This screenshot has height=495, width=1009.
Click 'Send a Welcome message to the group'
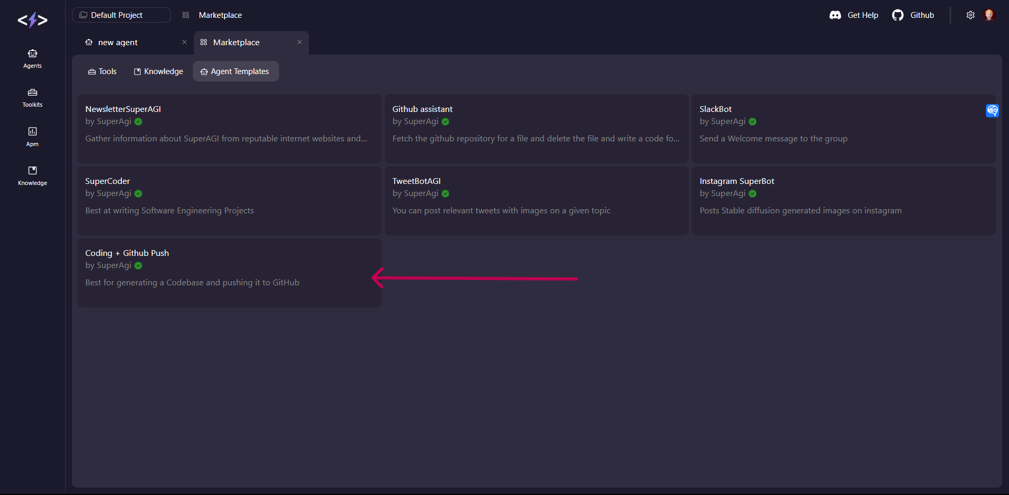[x=774, y=139]
